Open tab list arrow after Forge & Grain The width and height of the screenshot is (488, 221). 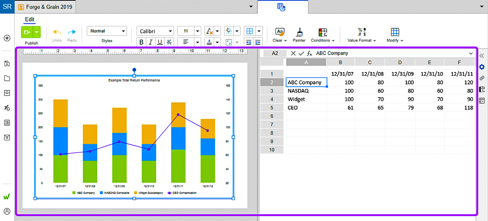tap(251, 7)
